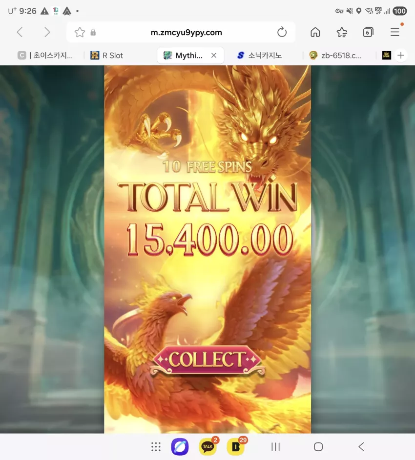The image size is (415, 460).
Task: Collect the free spins total win
Action: coord(207,360)
